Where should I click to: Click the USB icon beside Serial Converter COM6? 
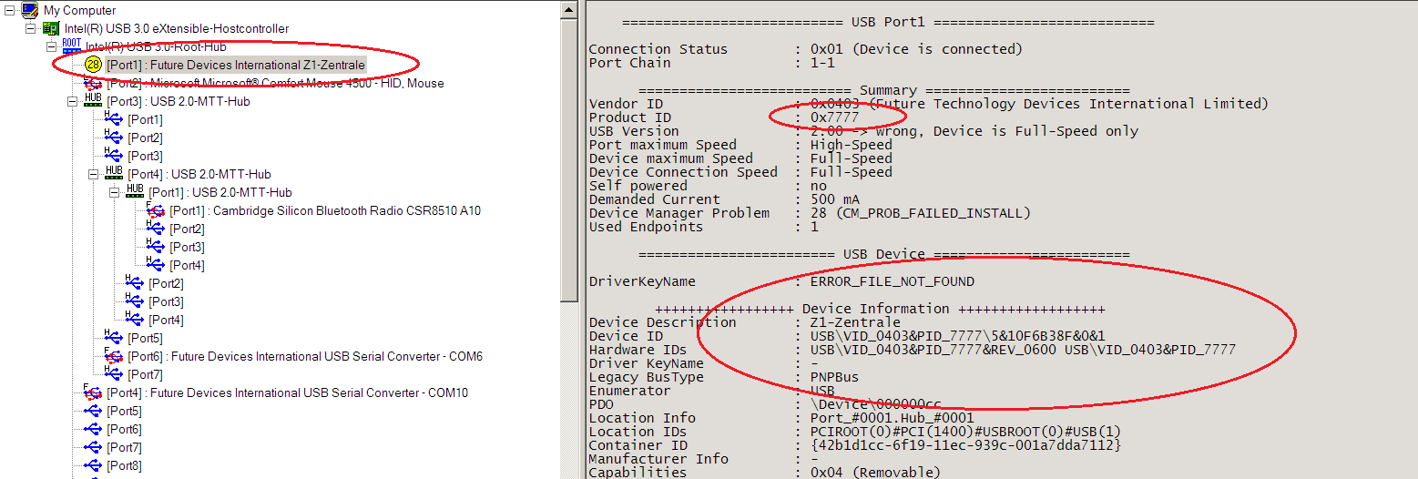114,356
